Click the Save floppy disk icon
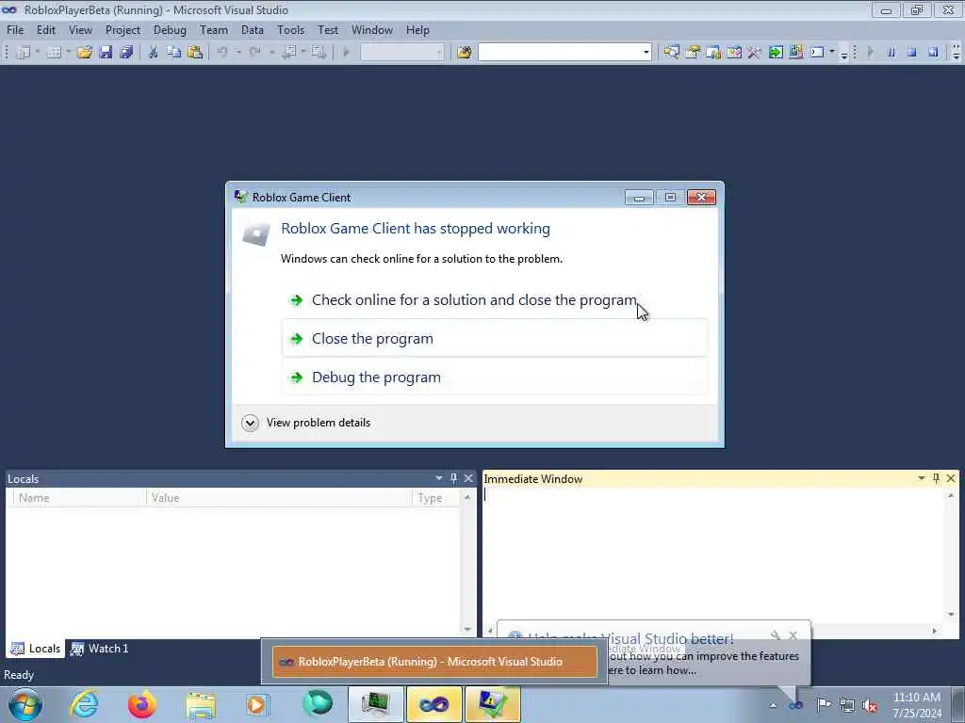The image size is (965, 723). point(106,53)
